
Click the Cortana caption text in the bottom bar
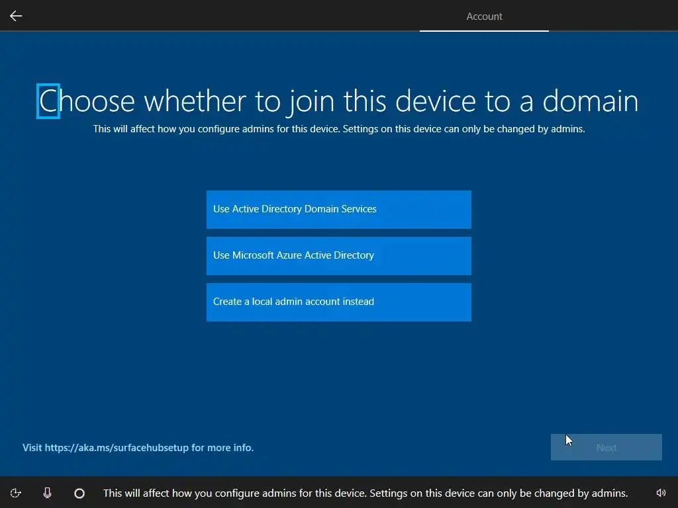[x=365, y=493]
